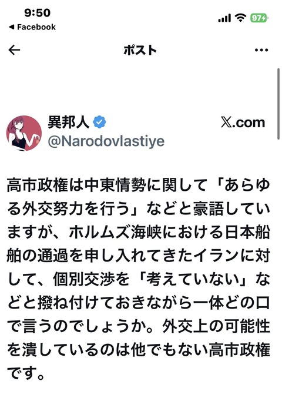Click the final line です。 of the post
The height and width of the screenshot is (404, 282).
tap(26, 373)
